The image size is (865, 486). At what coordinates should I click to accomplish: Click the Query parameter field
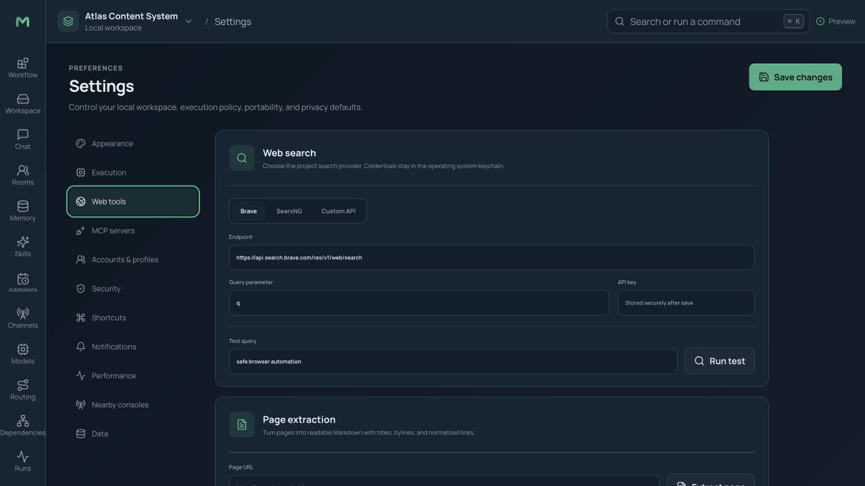click(x=419, y=302)
